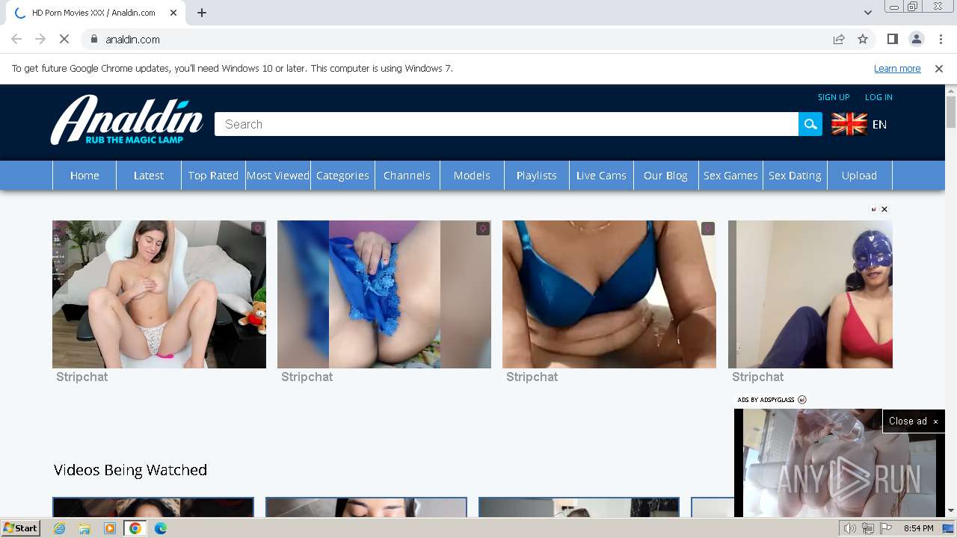Open the Upload menu item
This screenshot has height=538, width=957.
[x=859, y=176]
